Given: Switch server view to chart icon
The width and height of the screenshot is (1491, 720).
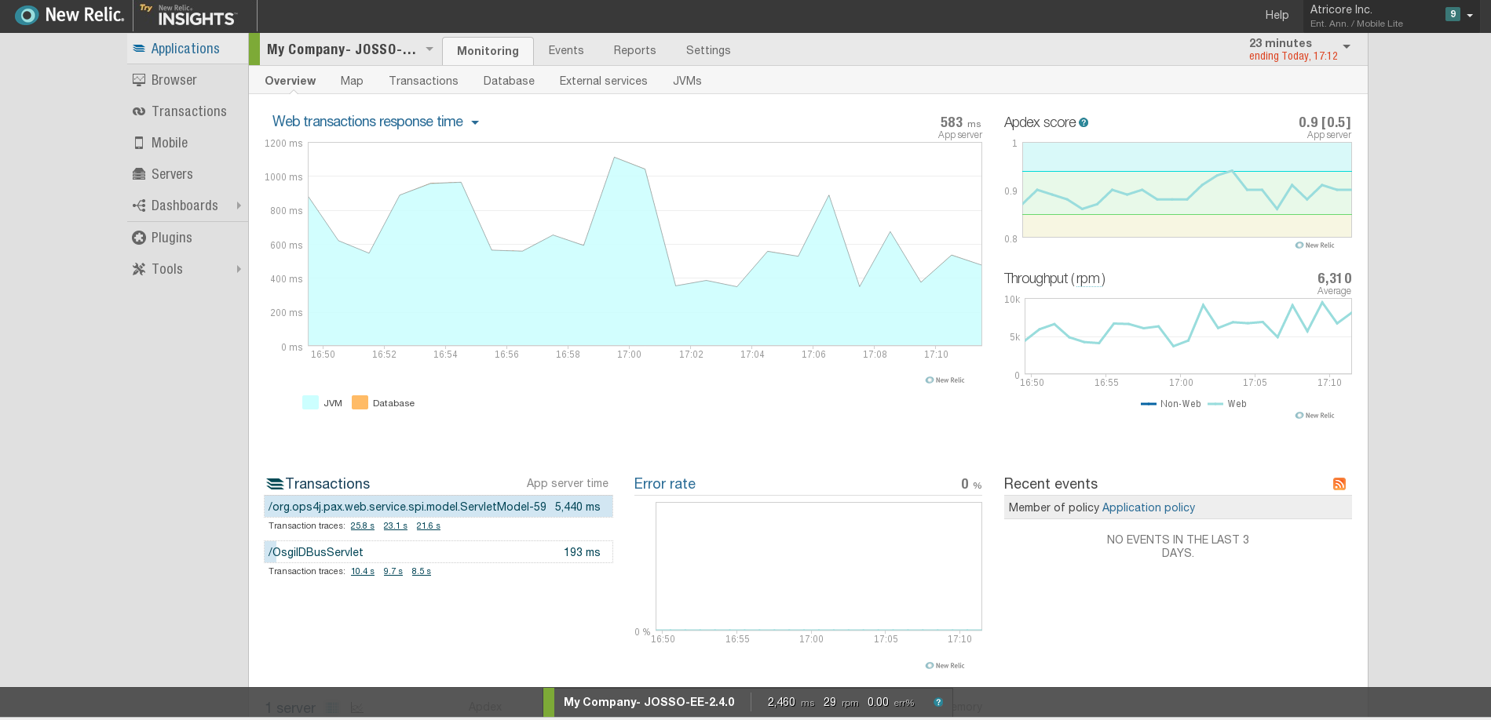Looking at the screenshot, I should (356, 707).
